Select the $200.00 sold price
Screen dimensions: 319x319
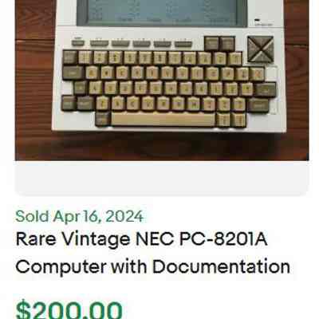(69, 309)
